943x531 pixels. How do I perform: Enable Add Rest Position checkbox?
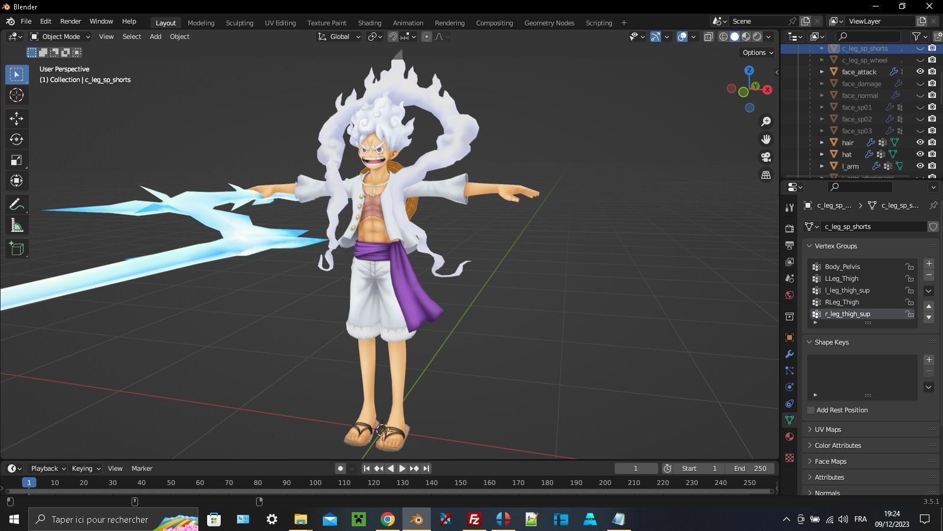click(811, 410)
